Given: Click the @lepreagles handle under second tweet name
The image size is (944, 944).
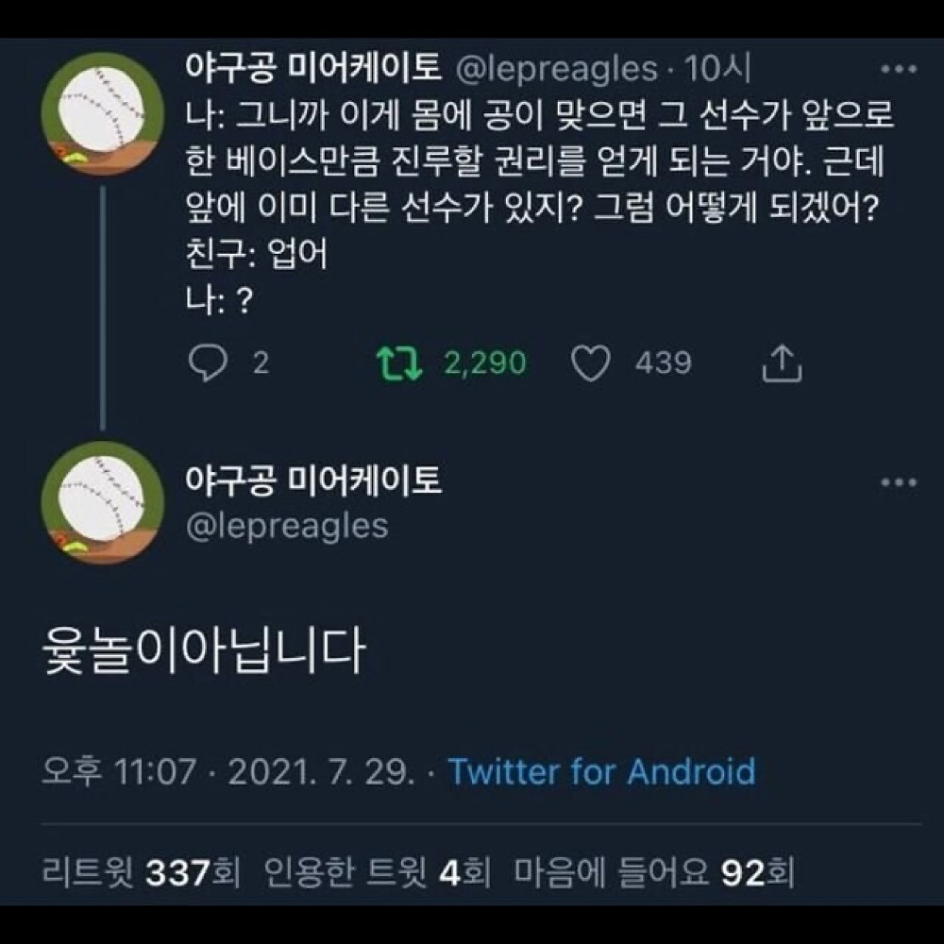Looking at the screenshot, I should tap(286, 526).
